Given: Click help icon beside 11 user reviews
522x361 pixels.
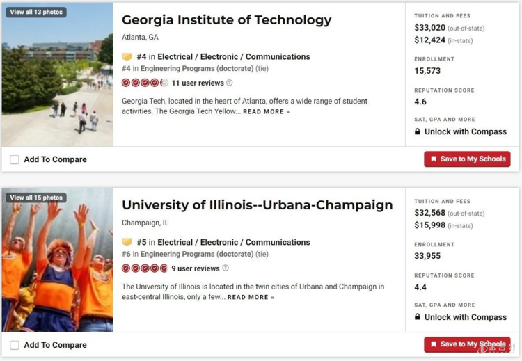Looking at the screenshot, I should tap(230, 83).
